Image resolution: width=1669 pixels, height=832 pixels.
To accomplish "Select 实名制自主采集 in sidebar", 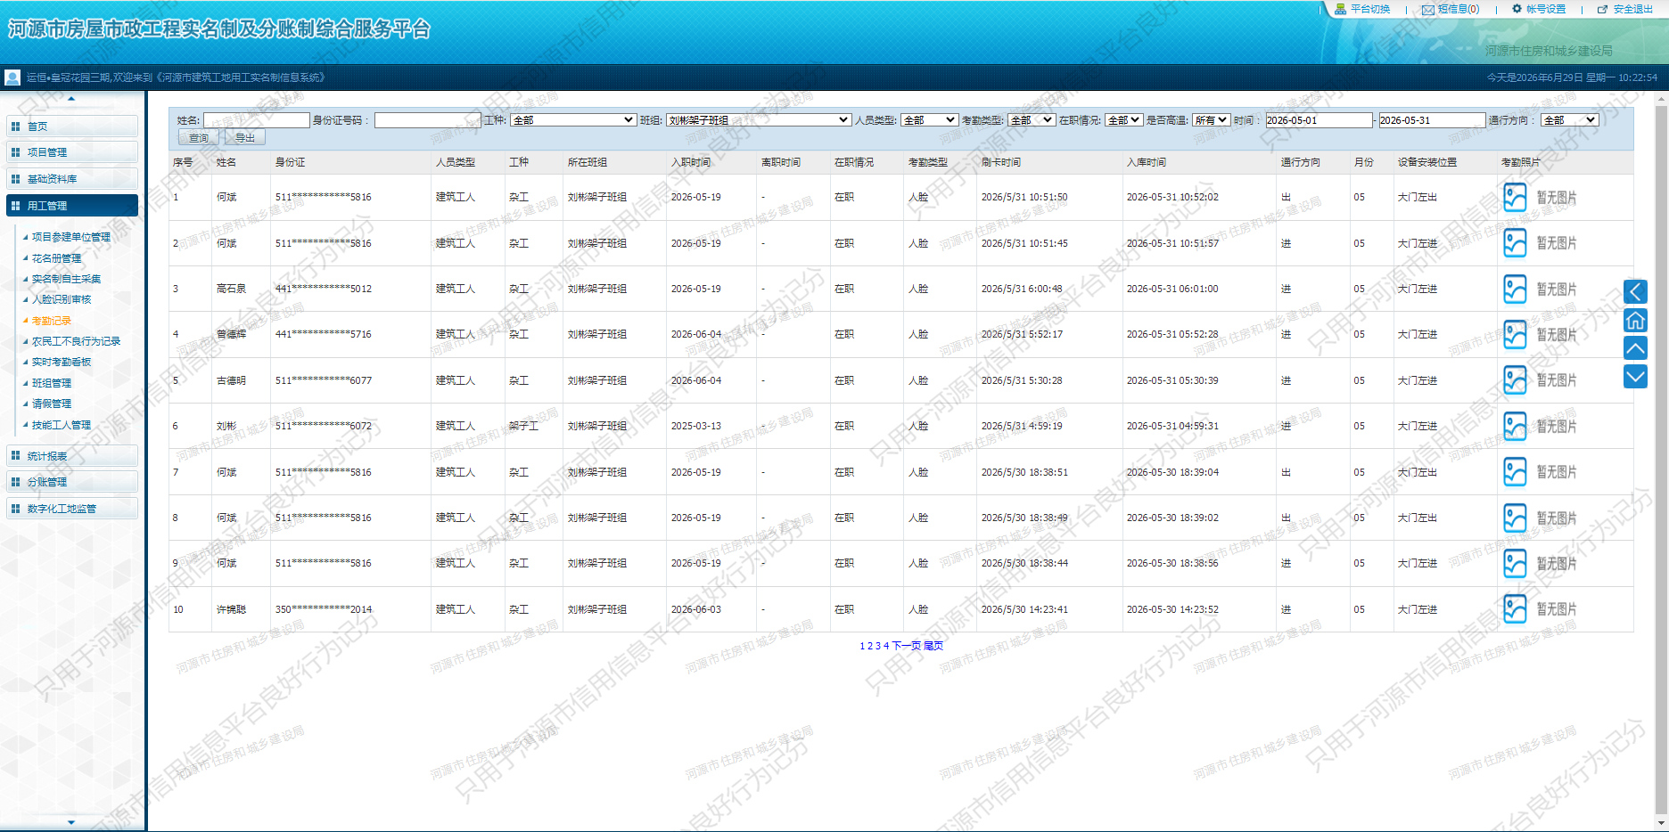I will (66, 279).
